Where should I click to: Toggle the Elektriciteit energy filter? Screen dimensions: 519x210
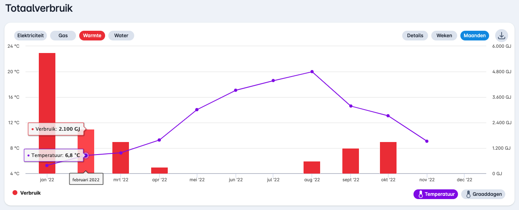click(30, 36)
